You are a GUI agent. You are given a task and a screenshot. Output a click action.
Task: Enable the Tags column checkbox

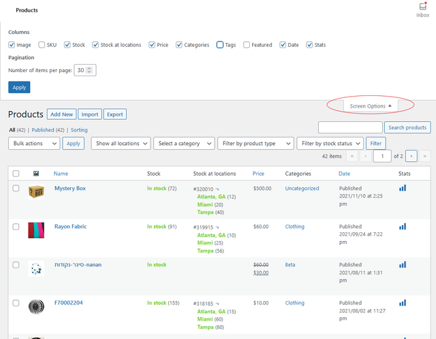click(220, 45)
